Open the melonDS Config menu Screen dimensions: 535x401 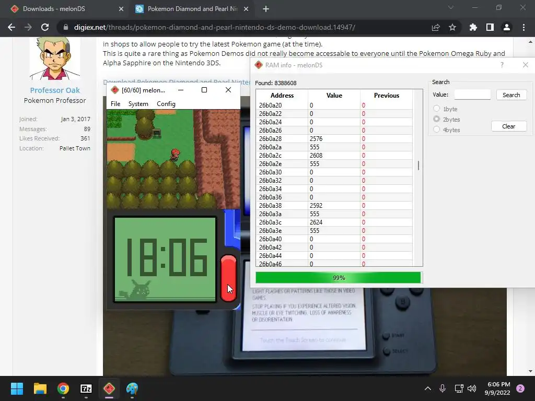pyautogui.click(x=166, y=104)
